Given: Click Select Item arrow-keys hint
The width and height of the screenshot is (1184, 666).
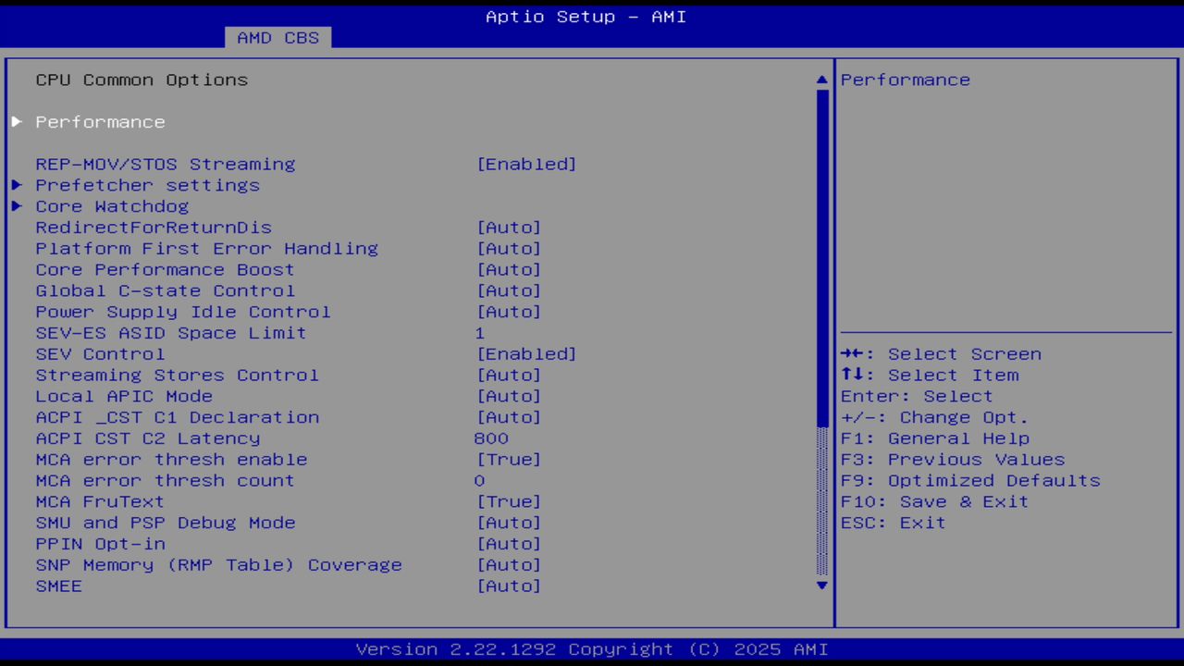Looking at the screenshot, I should coord(930,376).
